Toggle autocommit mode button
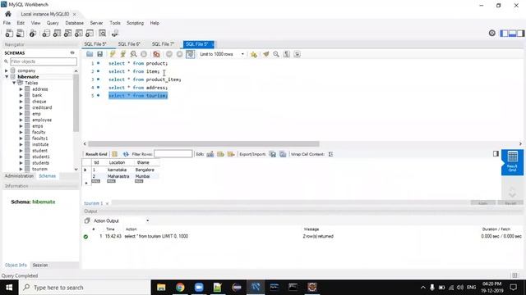The width and height of the screenshot is (526, 295). [x=190, y=54]
